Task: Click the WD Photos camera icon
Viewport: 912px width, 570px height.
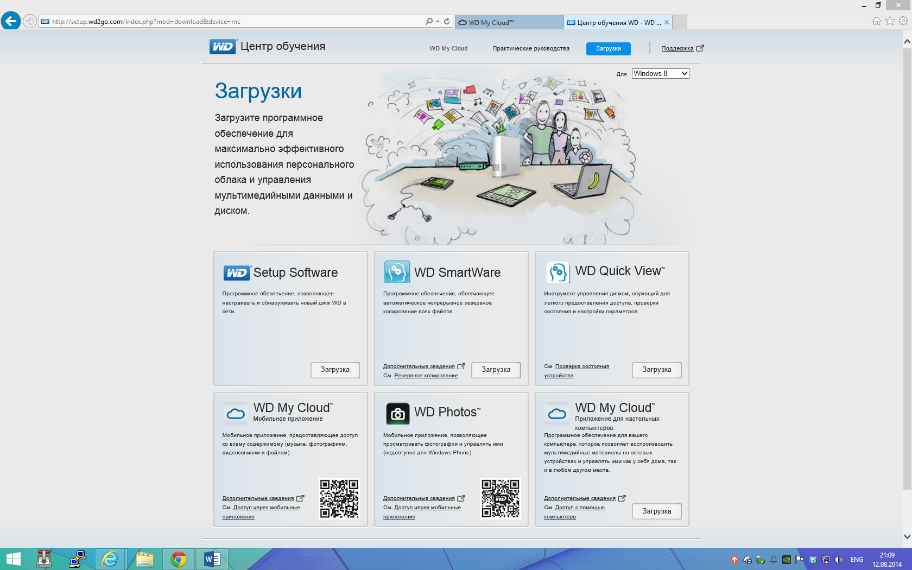Action: 398,414
